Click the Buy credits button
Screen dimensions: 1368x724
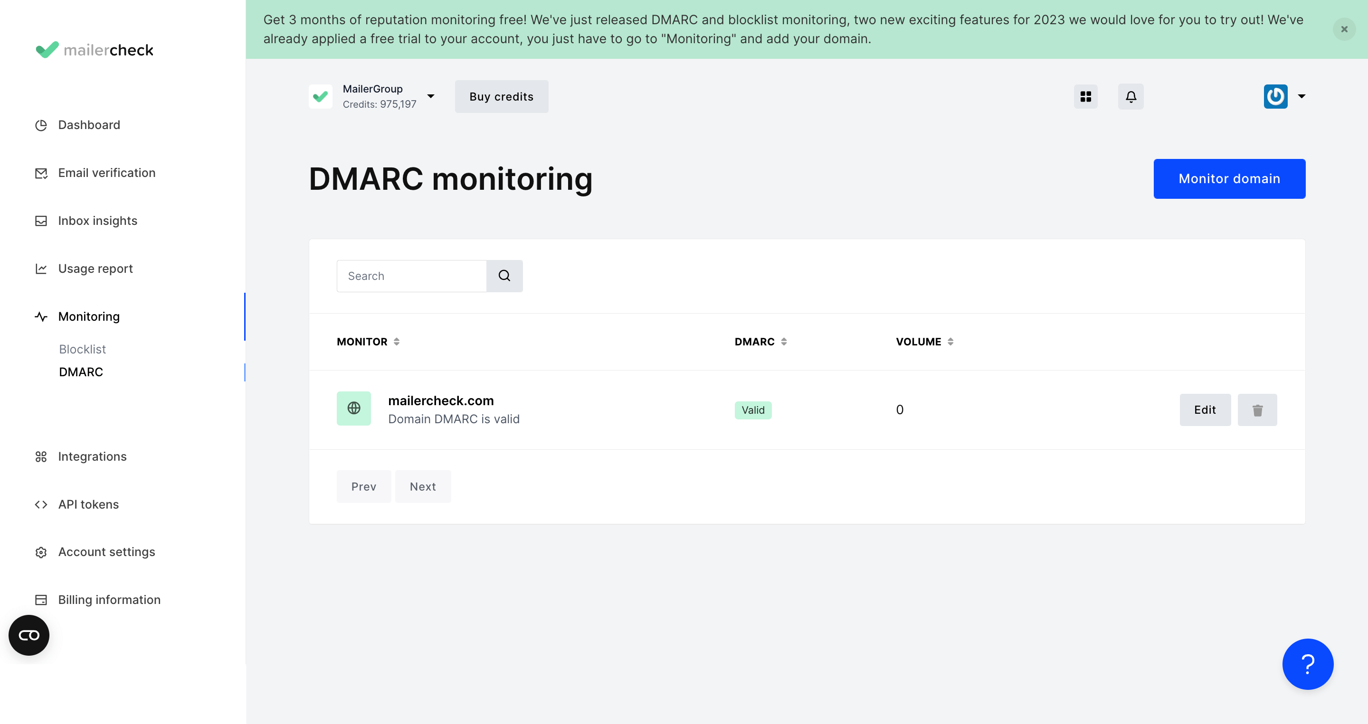(501, 96)
